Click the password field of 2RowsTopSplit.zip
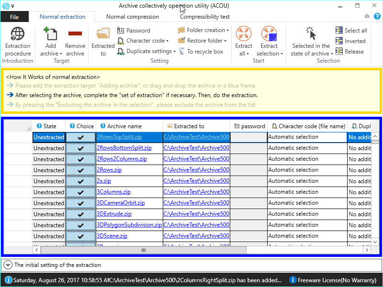 click(x=248, y=137)
